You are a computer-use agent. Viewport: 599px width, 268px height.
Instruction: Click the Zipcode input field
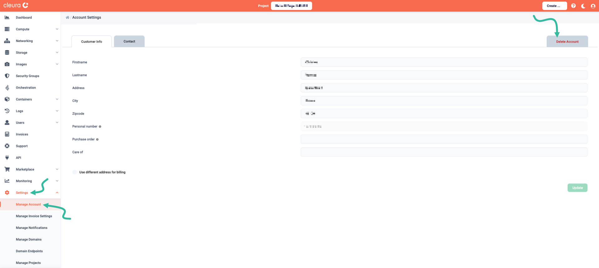pyautogui.click(x=444, y=113)
